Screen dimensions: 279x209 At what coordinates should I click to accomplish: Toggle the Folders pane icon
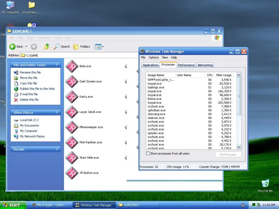[76, 47]
